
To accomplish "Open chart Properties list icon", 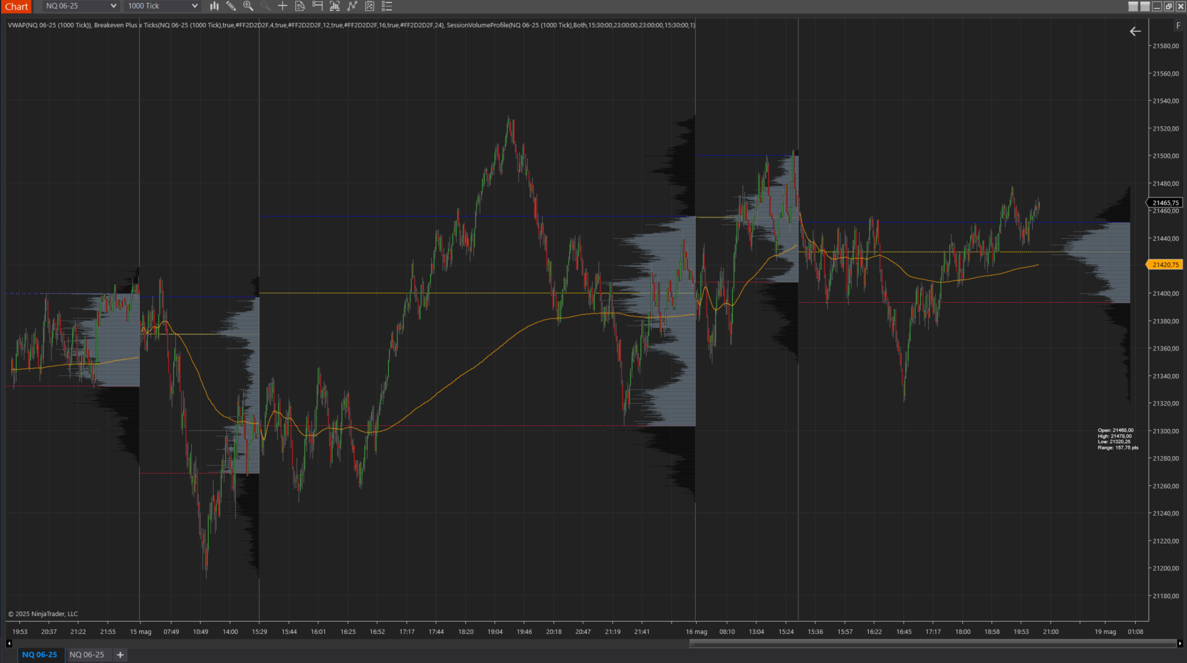I will point(387,6).
